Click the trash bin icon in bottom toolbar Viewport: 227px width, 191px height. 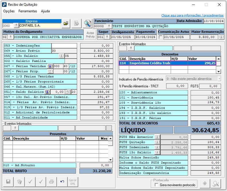19,182
